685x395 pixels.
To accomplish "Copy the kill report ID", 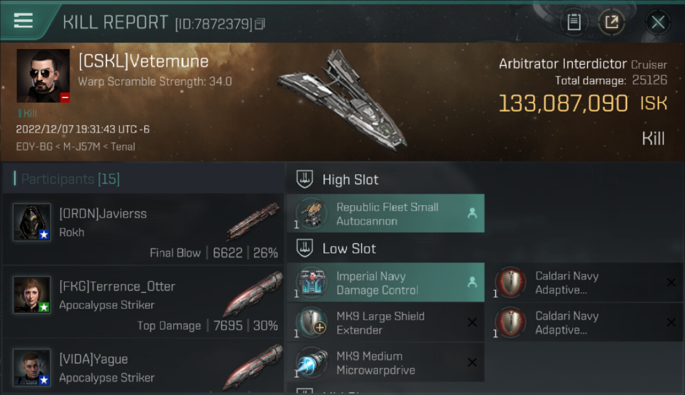I will pos(260,24).
